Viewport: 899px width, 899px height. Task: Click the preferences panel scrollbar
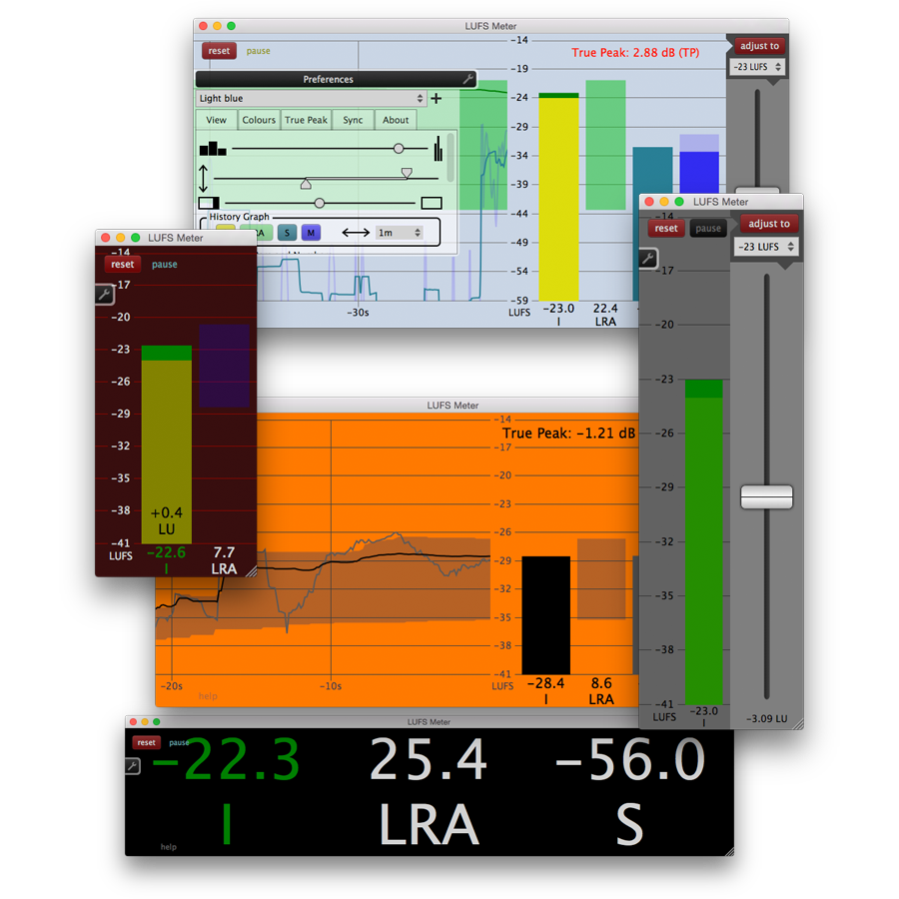(451, 157)
